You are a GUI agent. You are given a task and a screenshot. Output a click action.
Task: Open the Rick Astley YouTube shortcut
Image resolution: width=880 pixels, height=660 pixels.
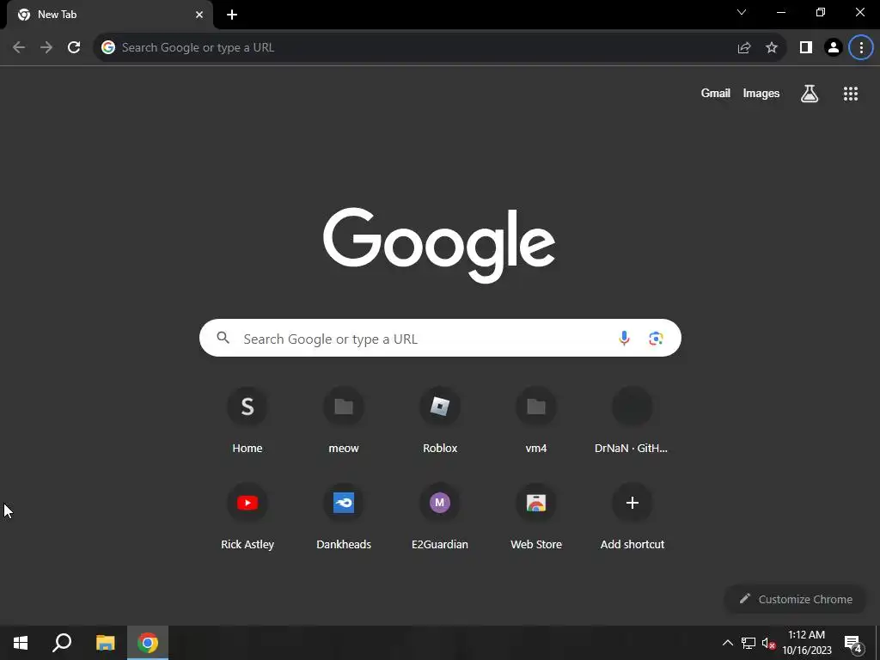(x=247, y=516)
